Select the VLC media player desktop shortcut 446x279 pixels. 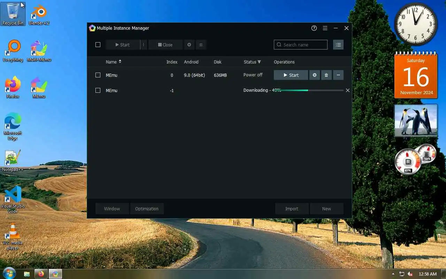13,236
